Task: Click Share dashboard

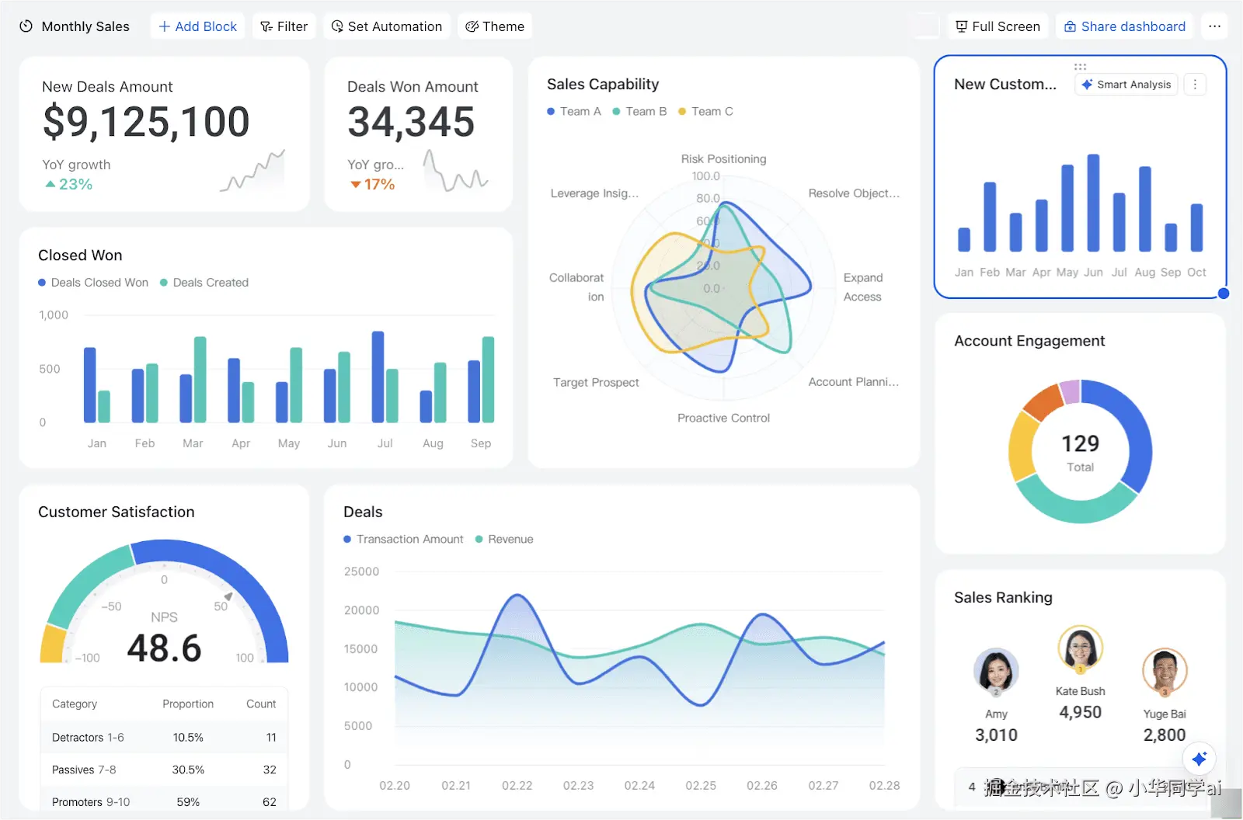Action: coord(1125,26)
